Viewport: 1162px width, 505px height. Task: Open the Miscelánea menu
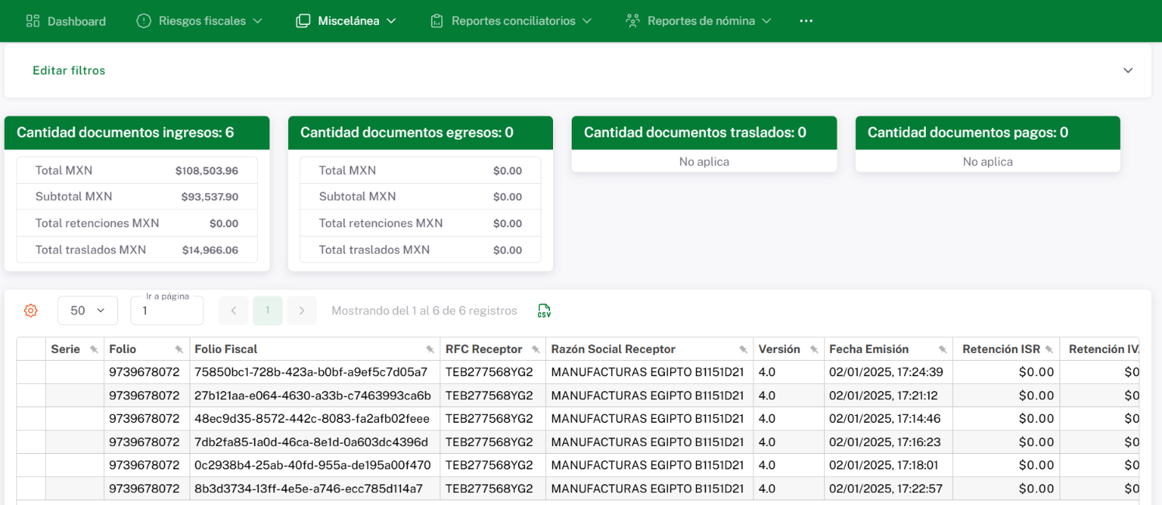346,21
